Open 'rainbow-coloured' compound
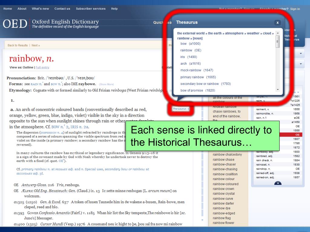 226,184
